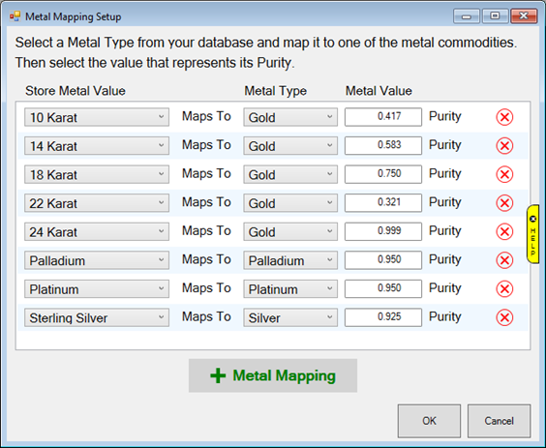Delete the Platinum mapping row

click(504, 288)
